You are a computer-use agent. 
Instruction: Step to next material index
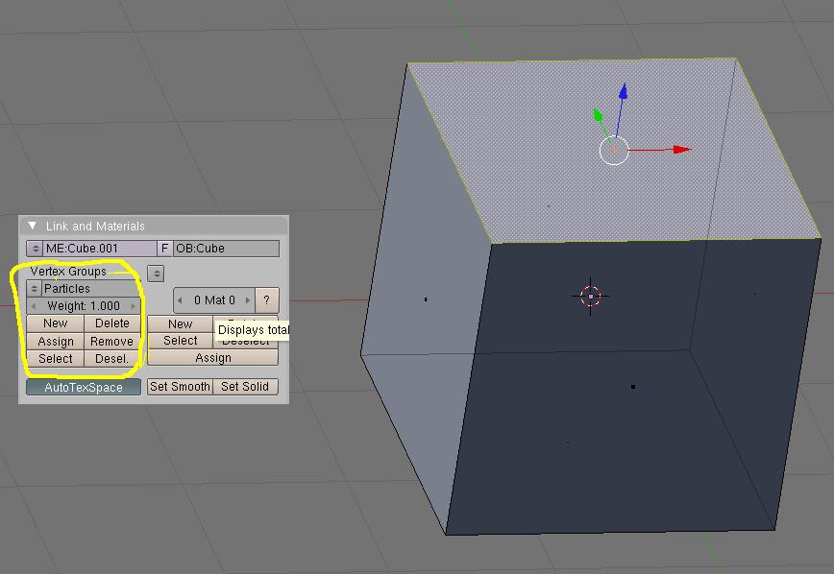point(247,300)
